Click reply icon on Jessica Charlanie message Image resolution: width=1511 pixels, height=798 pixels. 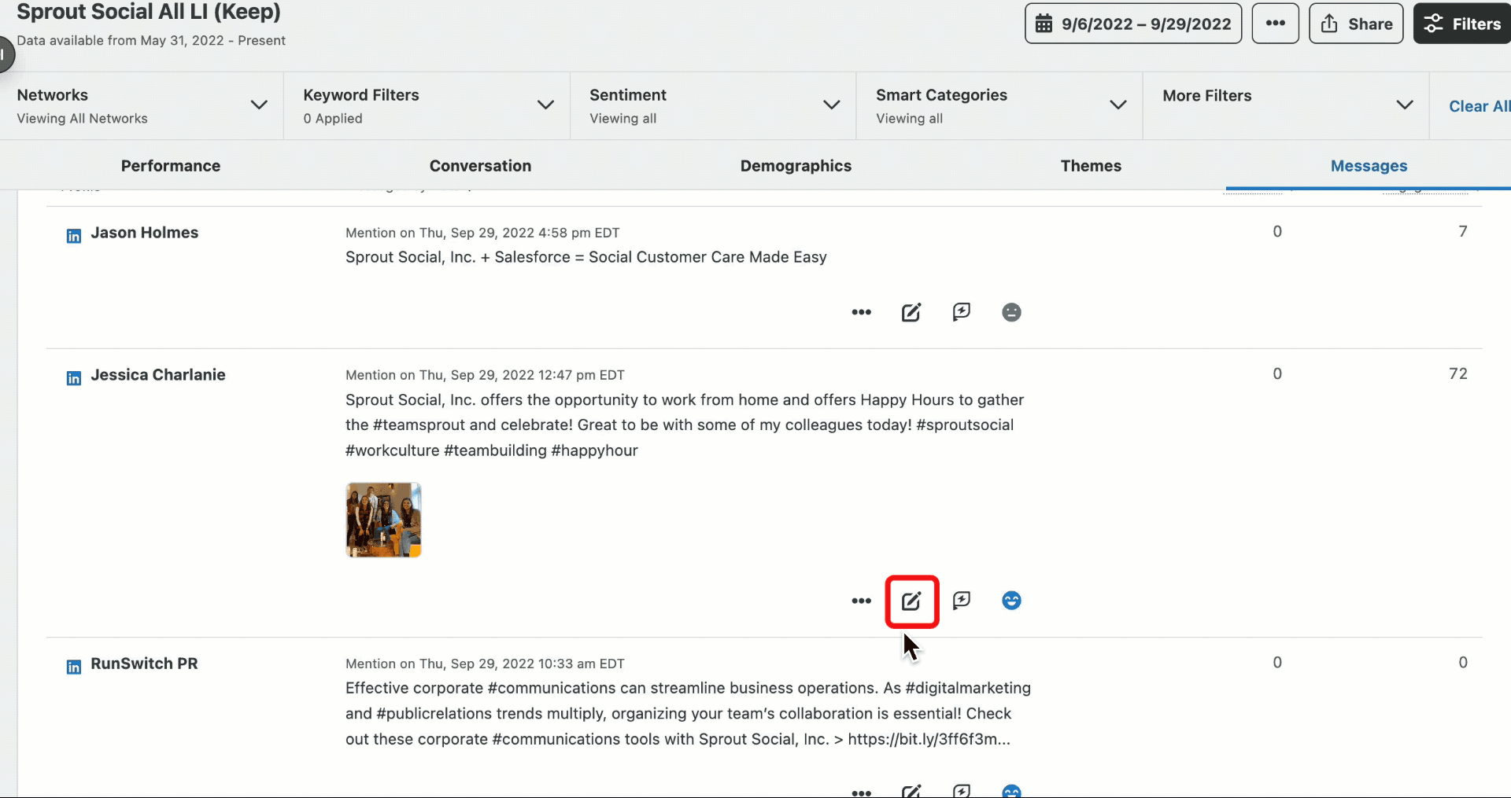click(x=961, y=601)
